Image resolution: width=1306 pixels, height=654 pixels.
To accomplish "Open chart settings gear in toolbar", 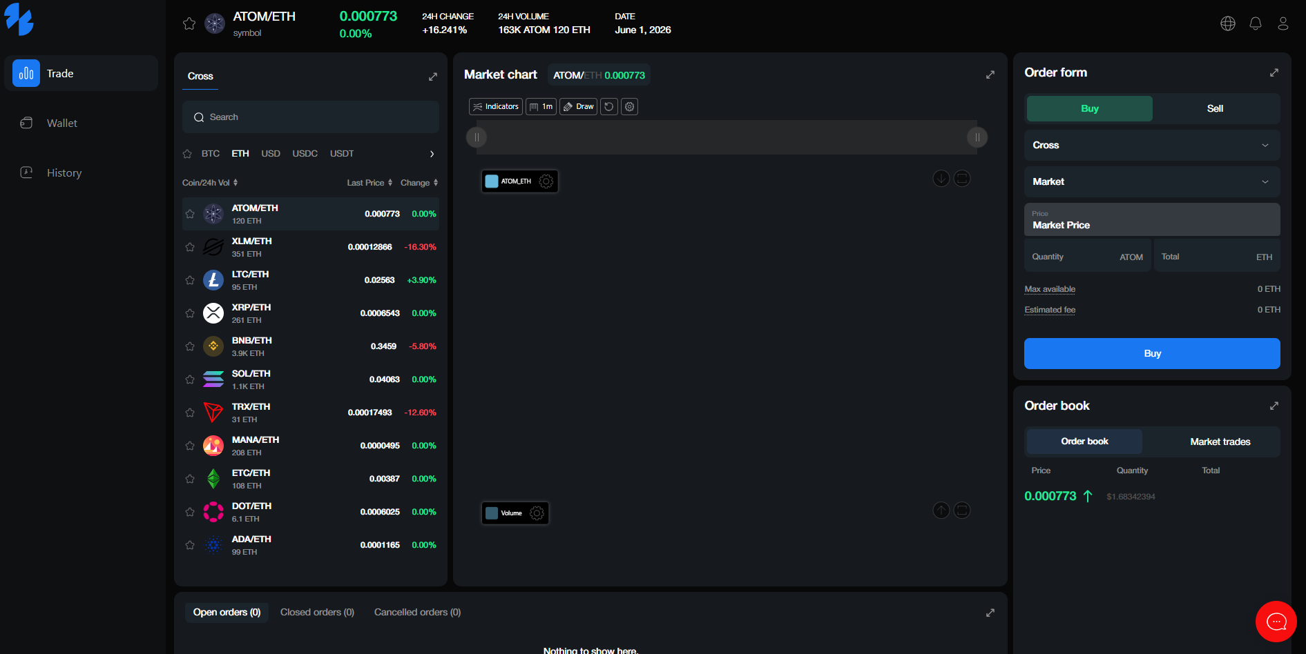I will coord(630,107).
